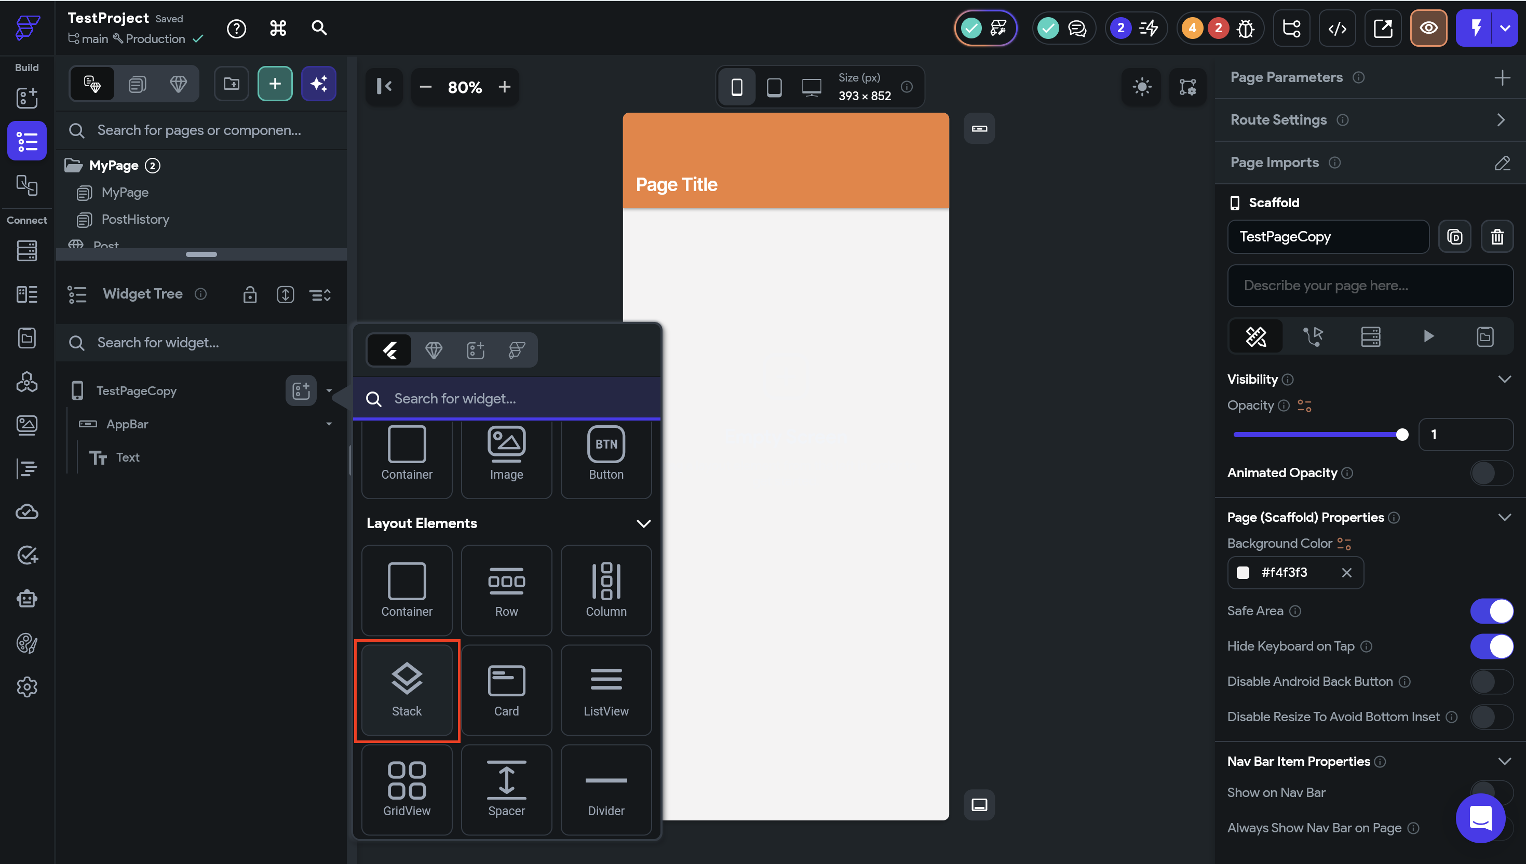Expand the Route Settings section
This screenshot has width=1526, height=864.
1501,120
